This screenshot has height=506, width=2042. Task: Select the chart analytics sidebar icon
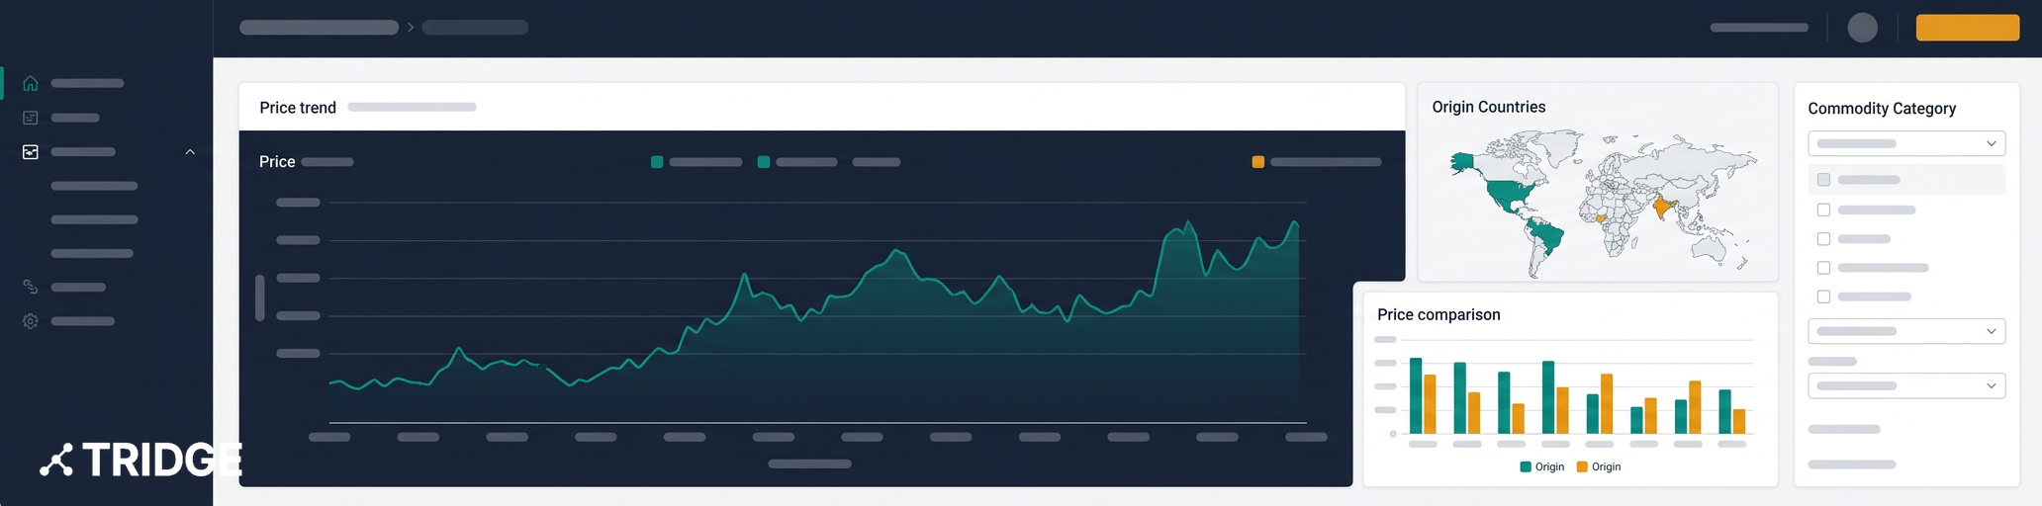click(x=31, y=152)
